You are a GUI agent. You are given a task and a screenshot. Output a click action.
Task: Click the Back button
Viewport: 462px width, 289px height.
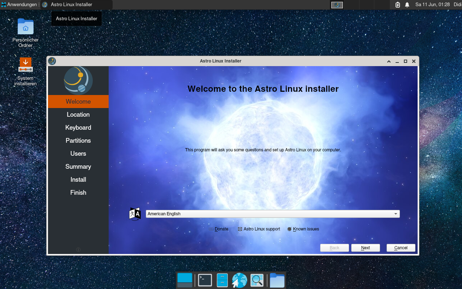335,248
